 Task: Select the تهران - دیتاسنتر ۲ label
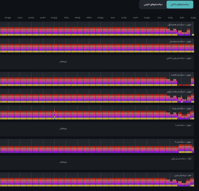[x=183, y=125]
